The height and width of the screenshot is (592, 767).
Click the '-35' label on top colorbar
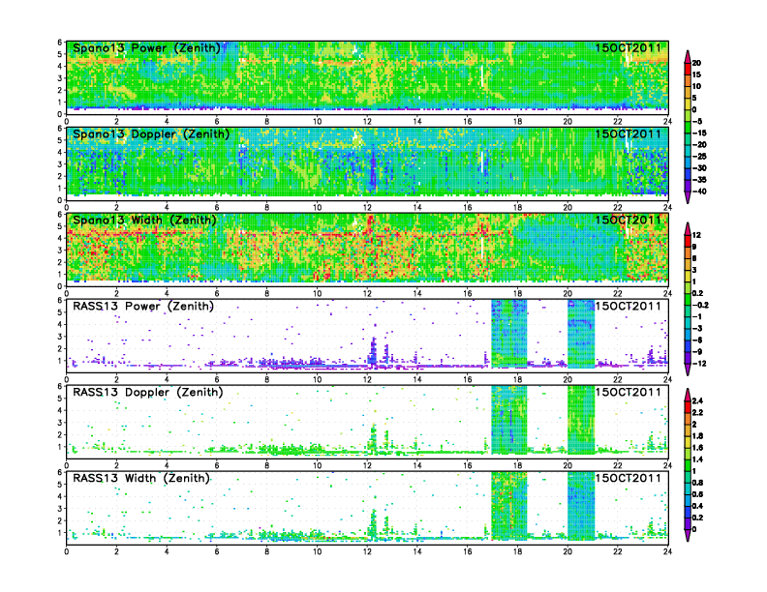699,180
